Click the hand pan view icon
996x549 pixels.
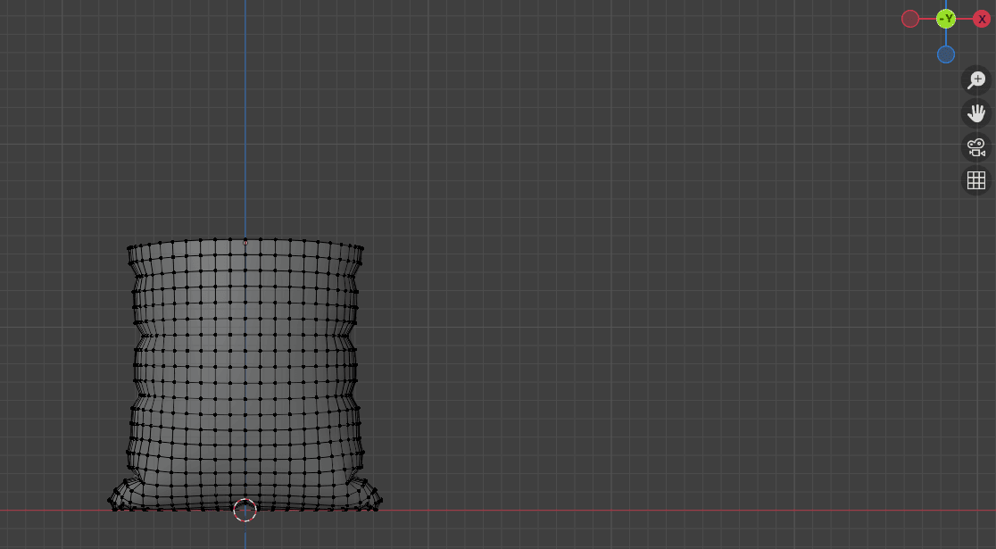tap(976, 113)
